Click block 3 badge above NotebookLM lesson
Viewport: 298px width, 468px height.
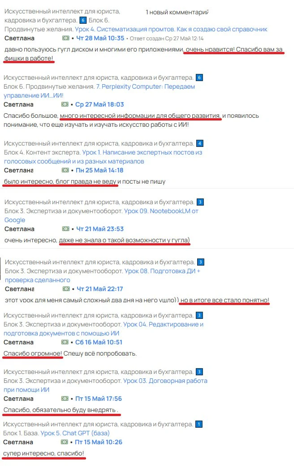coord(200,202)
